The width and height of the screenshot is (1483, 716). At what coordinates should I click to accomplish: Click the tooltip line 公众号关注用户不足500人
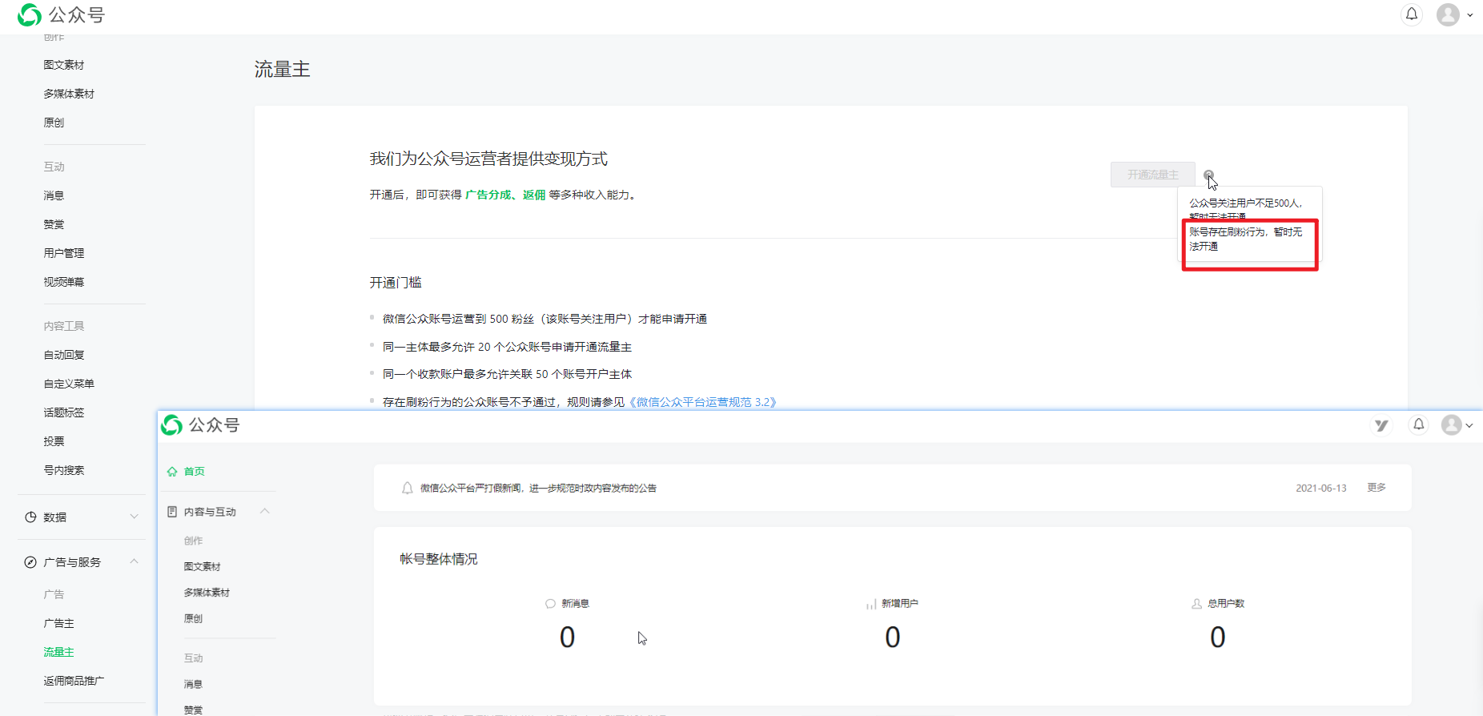(1245, 203)
